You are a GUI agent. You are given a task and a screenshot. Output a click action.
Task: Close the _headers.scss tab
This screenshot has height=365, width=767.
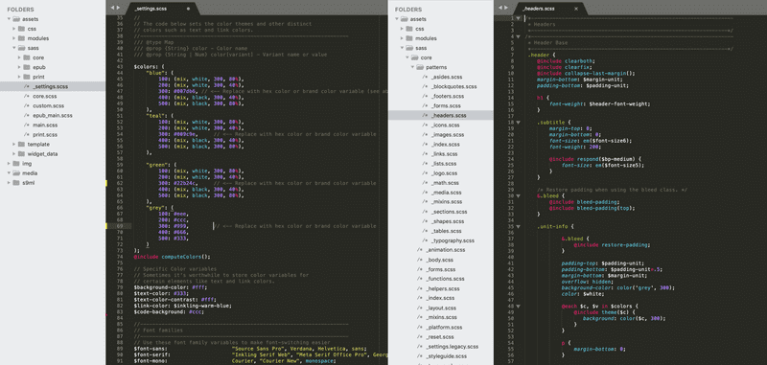pyautogui.click(x=576, y=9)
